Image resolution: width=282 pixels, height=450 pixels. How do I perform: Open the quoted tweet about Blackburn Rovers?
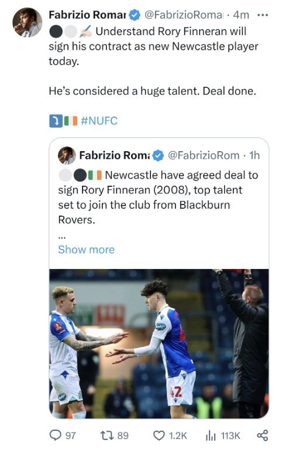pos(159,197)
